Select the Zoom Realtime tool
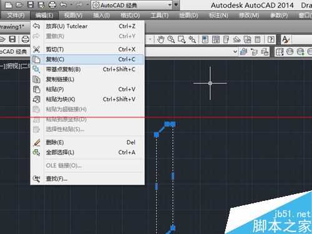 [x=171, y=39]
